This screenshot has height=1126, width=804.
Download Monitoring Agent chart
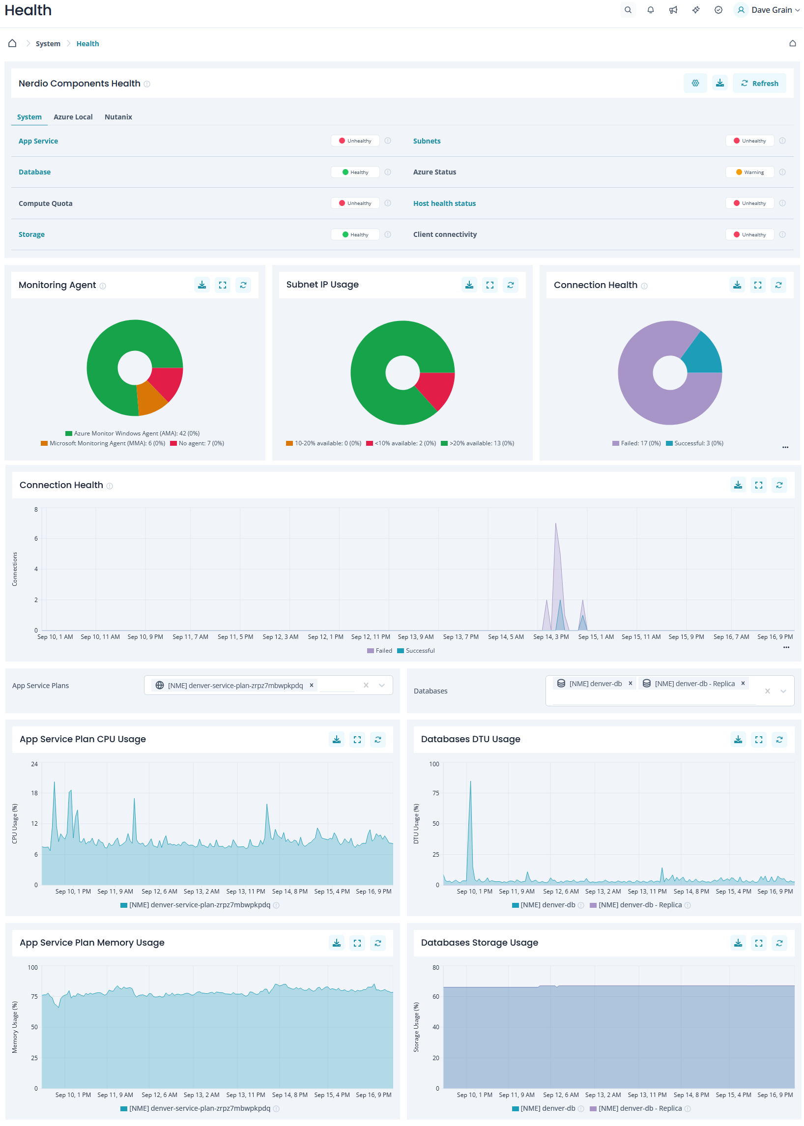pos(202,285)
